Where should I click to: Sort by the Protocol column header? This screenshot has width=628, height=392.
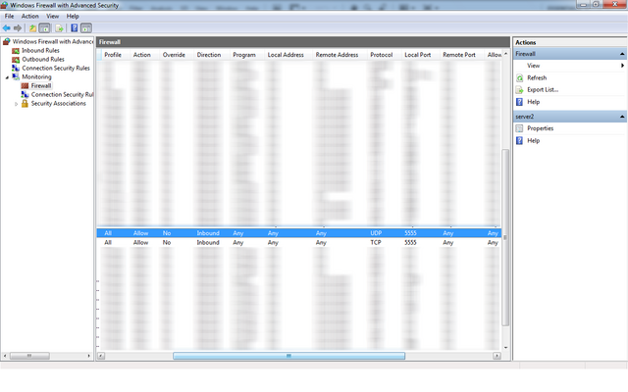382,55
